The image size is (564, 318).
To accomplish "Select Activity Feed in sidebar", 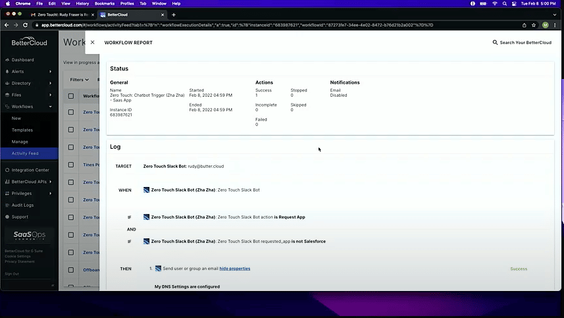I will pyautogui.click(x=29, y=153).
